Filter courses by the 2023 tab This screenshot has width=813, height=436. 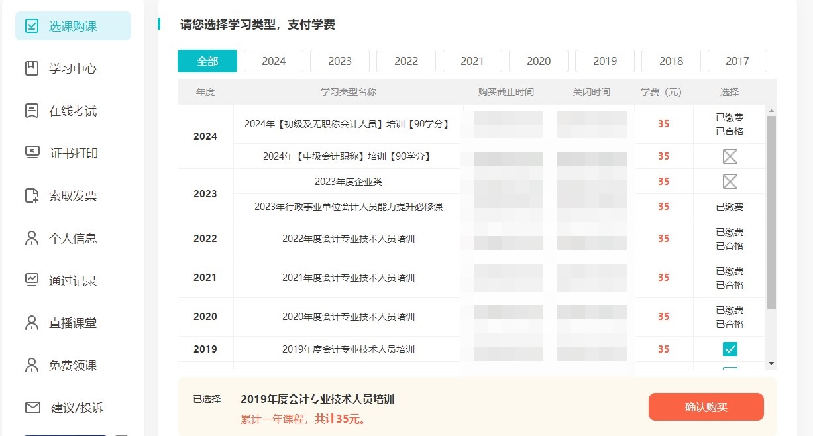coord(340,61)
